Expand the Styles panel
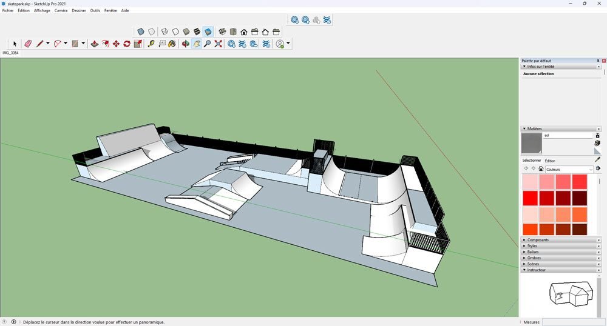 coord(560,246)
